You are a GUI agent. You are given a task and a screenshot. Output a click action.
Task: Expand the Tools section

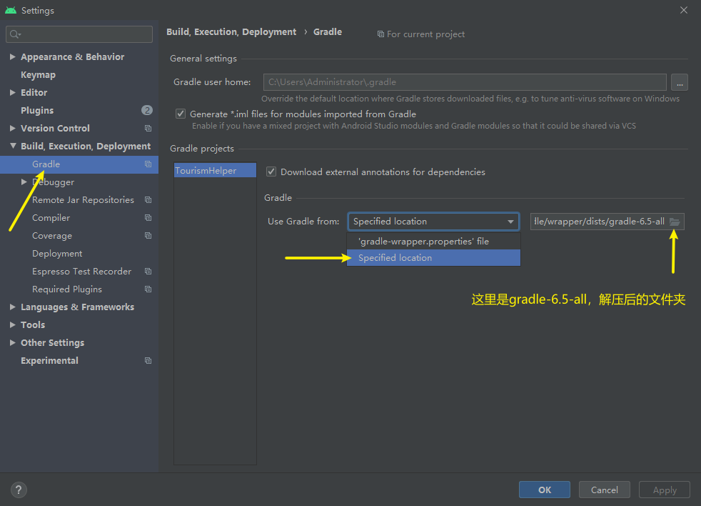(x=13, y=325)
